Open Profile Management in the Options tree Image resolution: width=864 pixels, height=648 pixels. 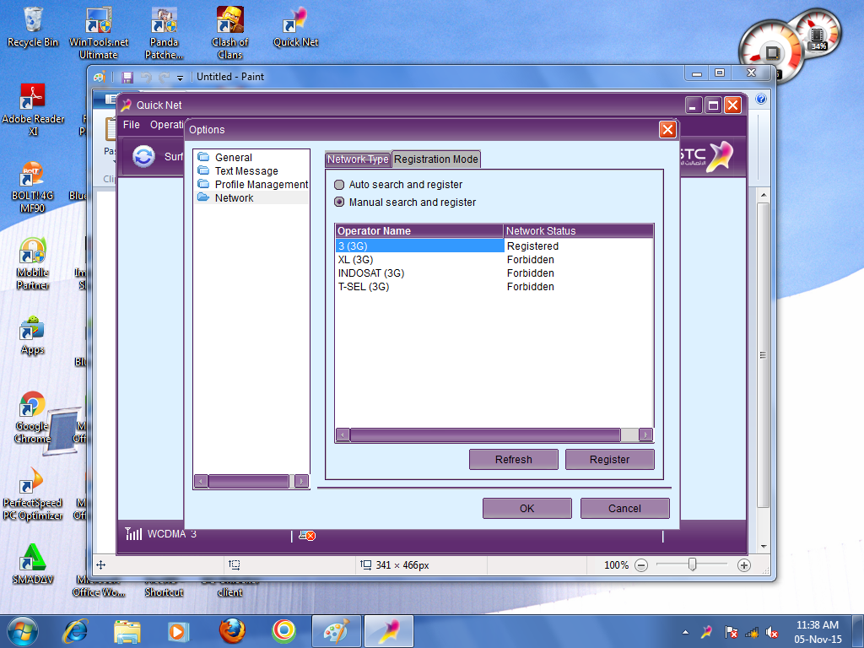262,185
